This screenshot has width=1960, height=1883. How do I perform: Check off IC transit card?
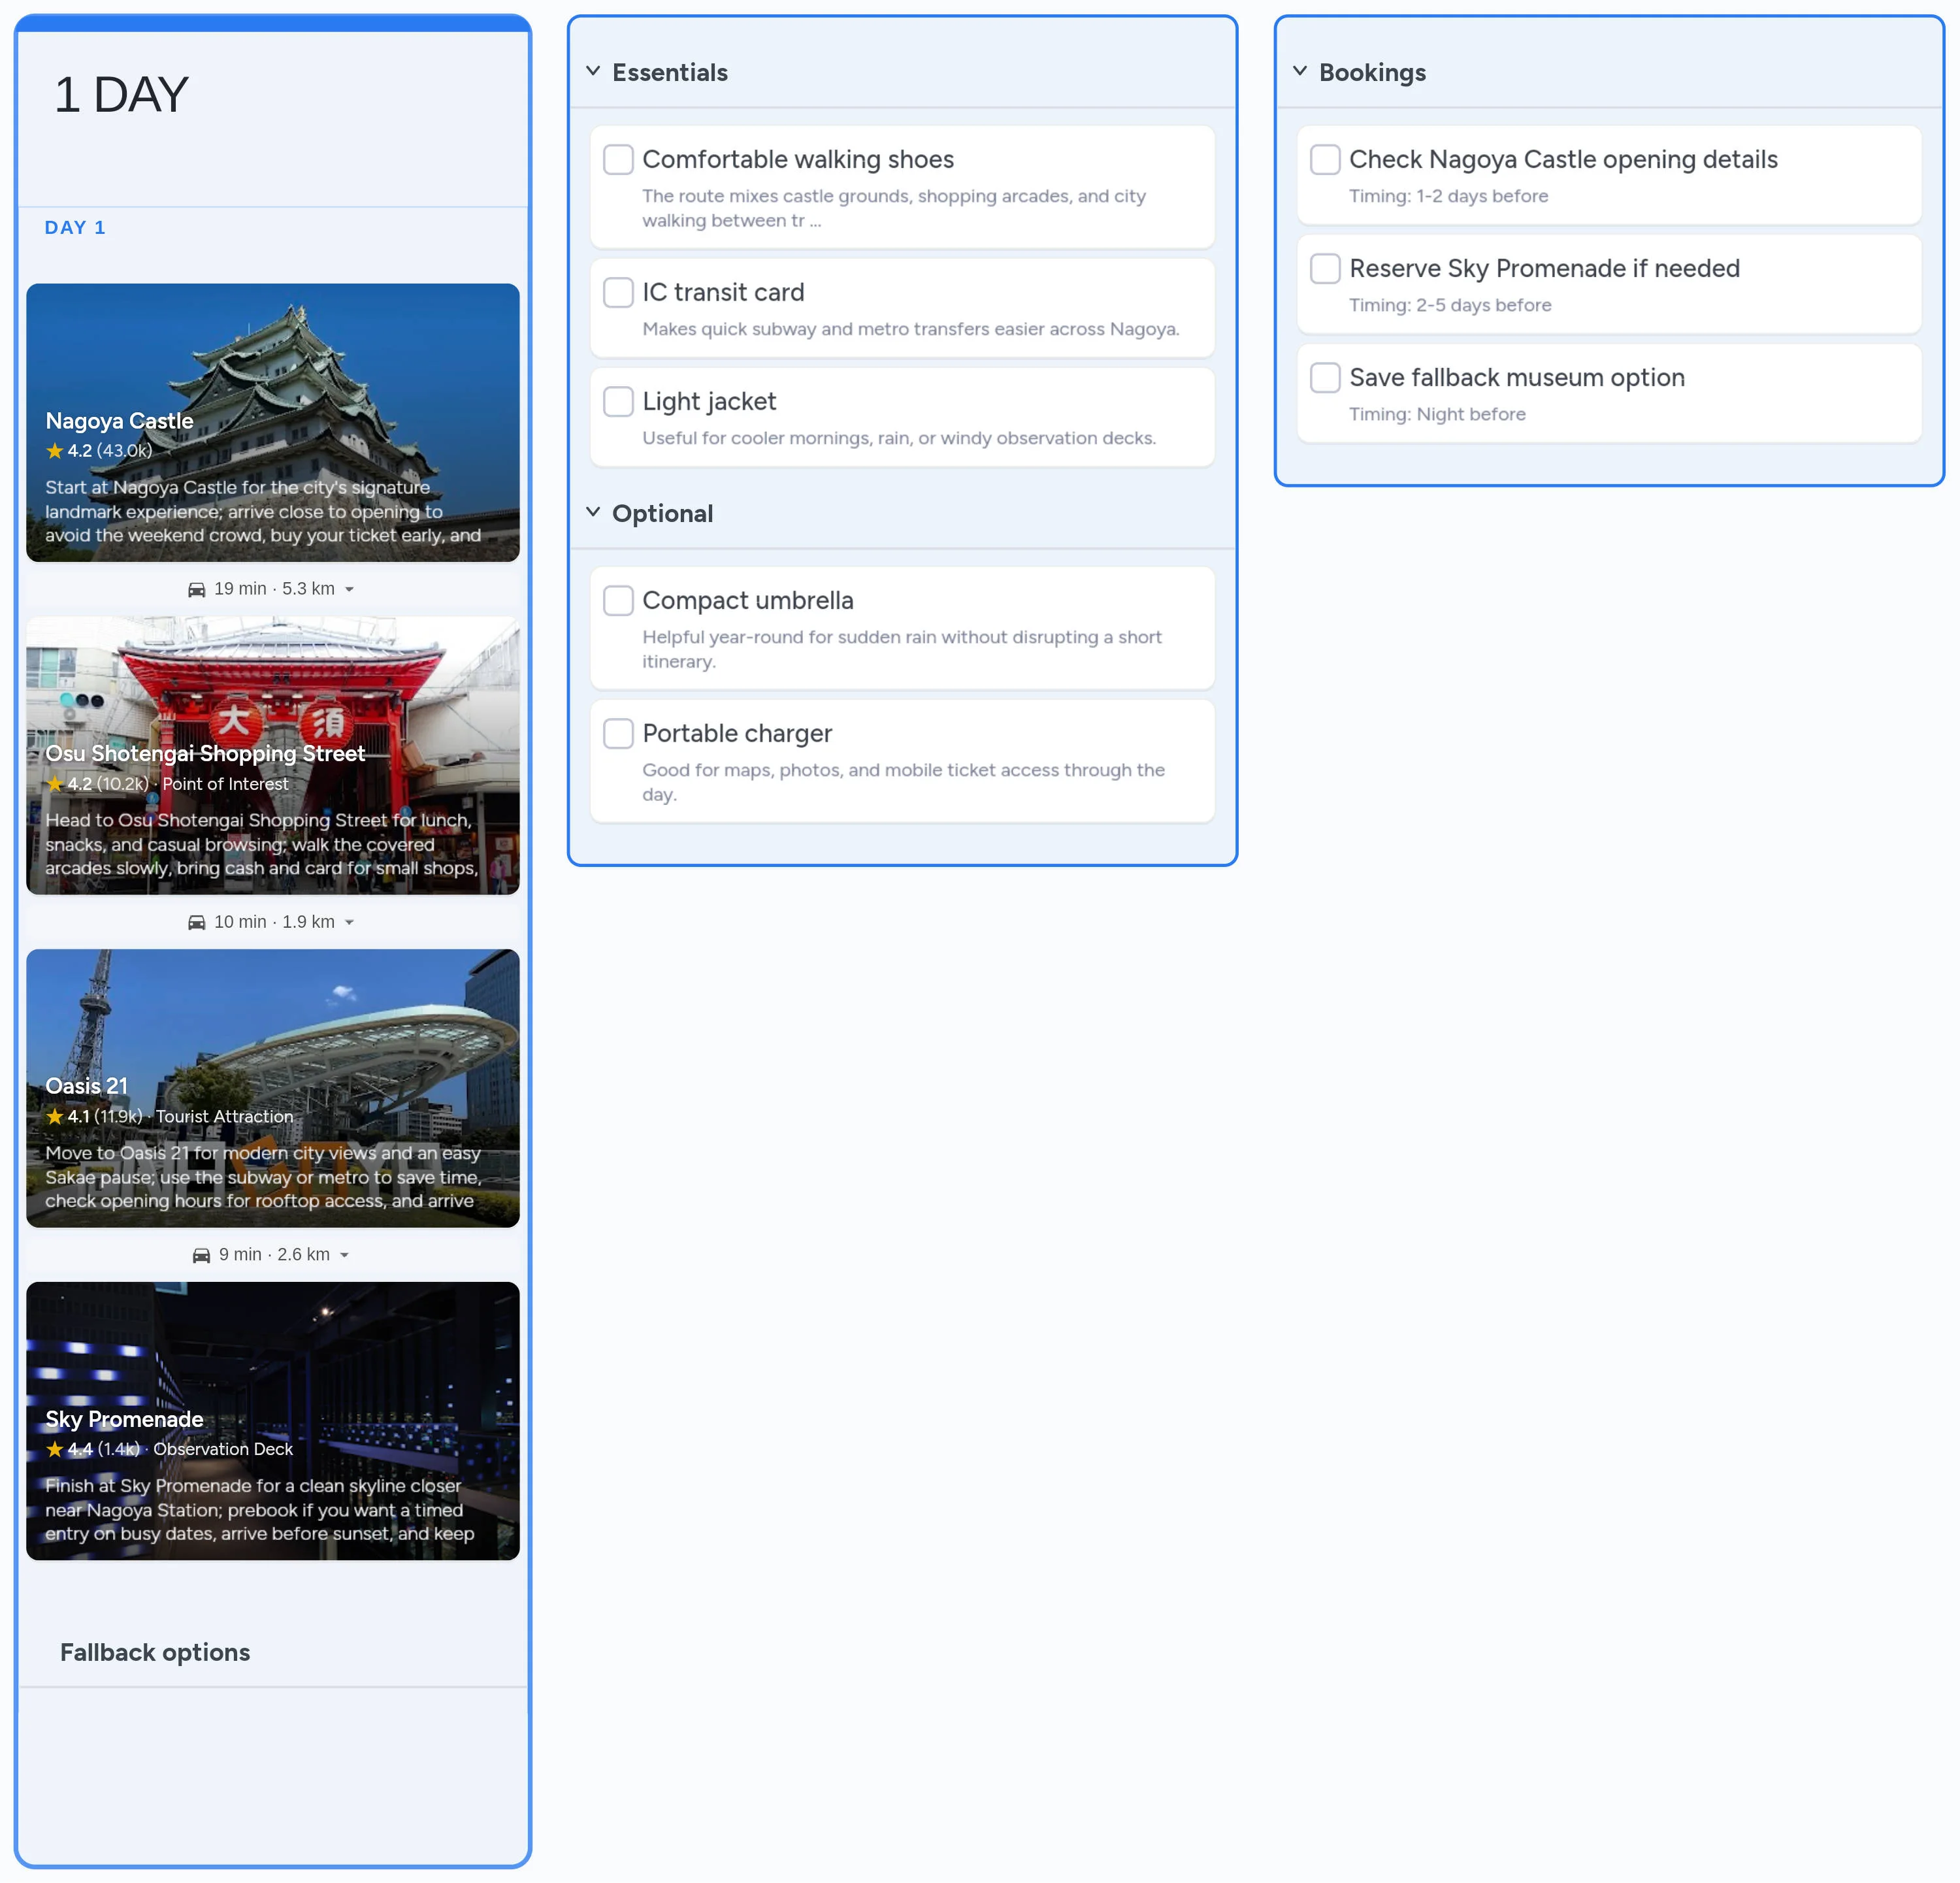[618, 292]
